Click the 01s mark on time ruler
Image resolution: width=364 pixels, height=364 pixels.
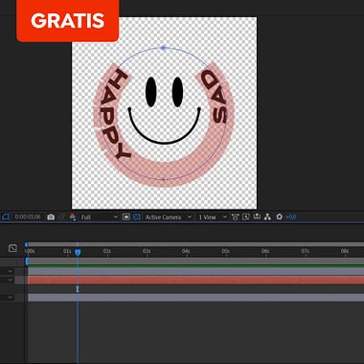[x=67, y=251]
